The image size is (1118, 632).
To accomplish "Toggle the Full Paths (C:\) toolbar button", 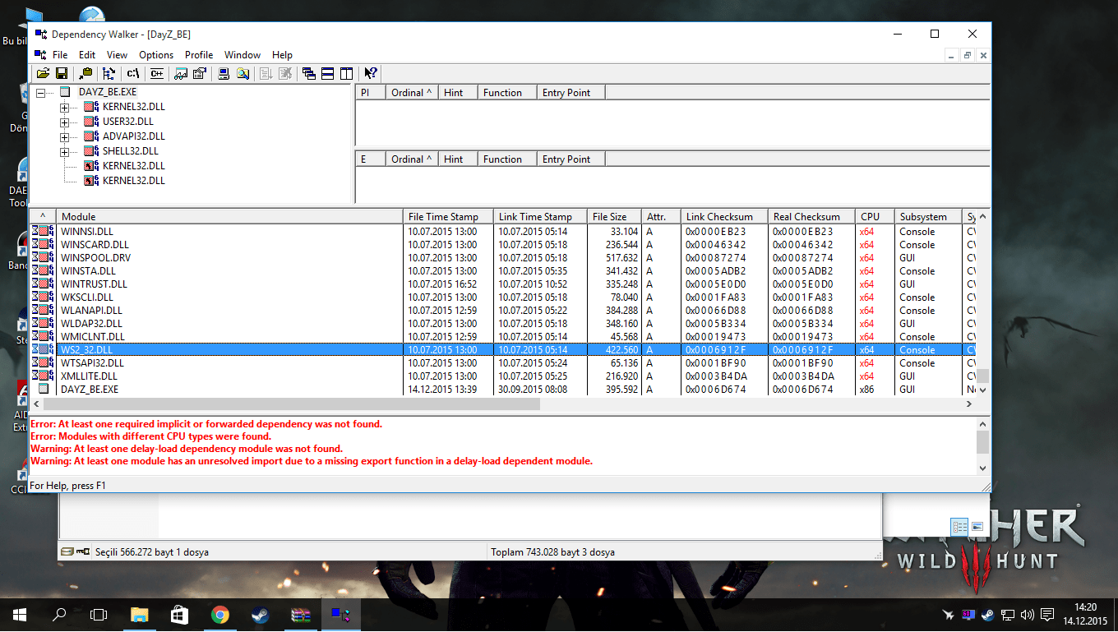I will coord(133,74).
